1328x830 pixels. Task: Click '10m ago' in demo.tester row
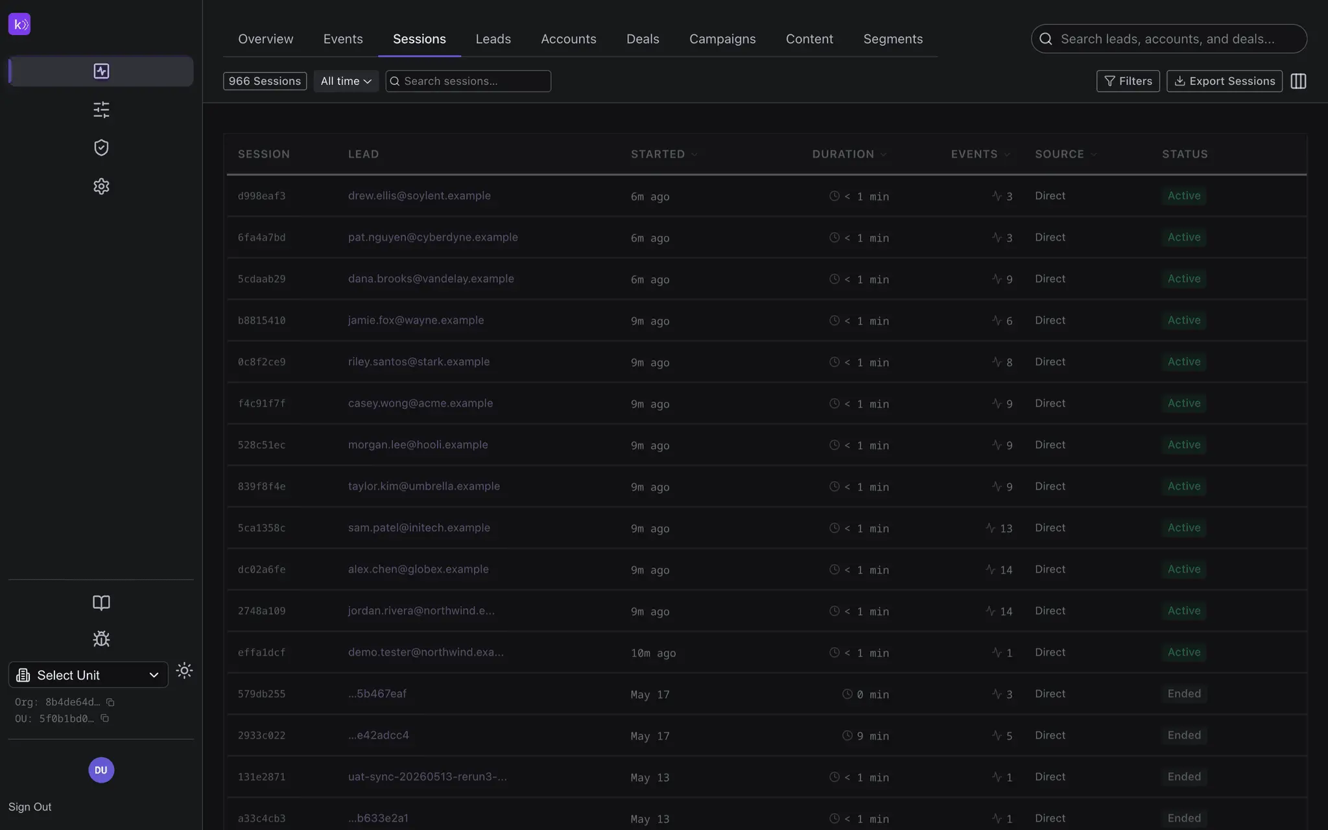point(653,653)
